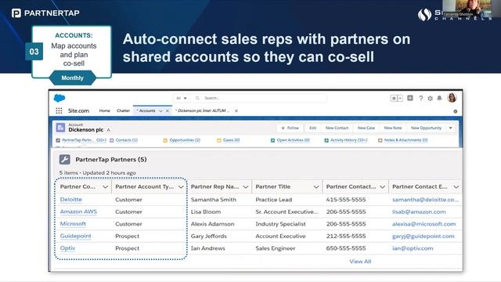The width and height of the screenshot is (501, 282).
Task: Open Partner Title column menu chevron
Action: tap(316, 186)
